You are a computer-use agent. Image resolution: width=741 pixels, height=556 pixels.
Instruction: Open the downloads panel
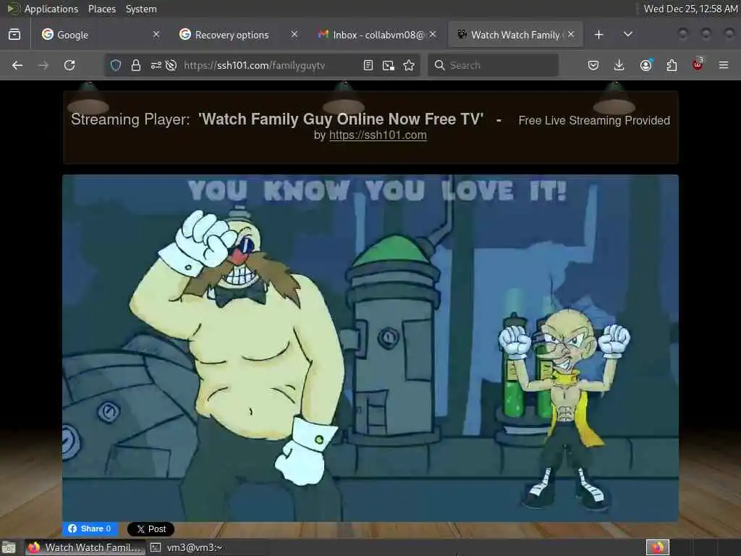619,65
